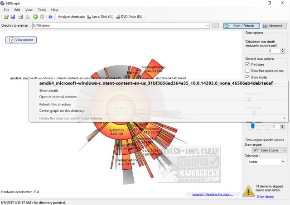The height and width of the screenshot is (205, 290).
Task: Adjust the graph depth slider thumb
Action: pos(253,126)
